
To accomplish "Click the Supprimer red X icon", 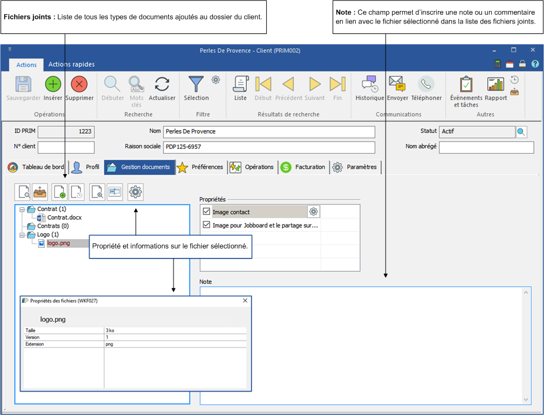I will pyautogui.click(x=79, y=84).
